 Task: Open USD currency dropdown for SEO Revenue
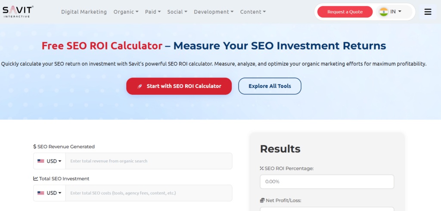pos(54,161)
